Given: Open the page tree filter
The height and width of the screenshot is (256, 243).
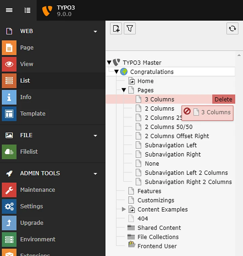Looking at the screenshot, I should click(130, 29).
